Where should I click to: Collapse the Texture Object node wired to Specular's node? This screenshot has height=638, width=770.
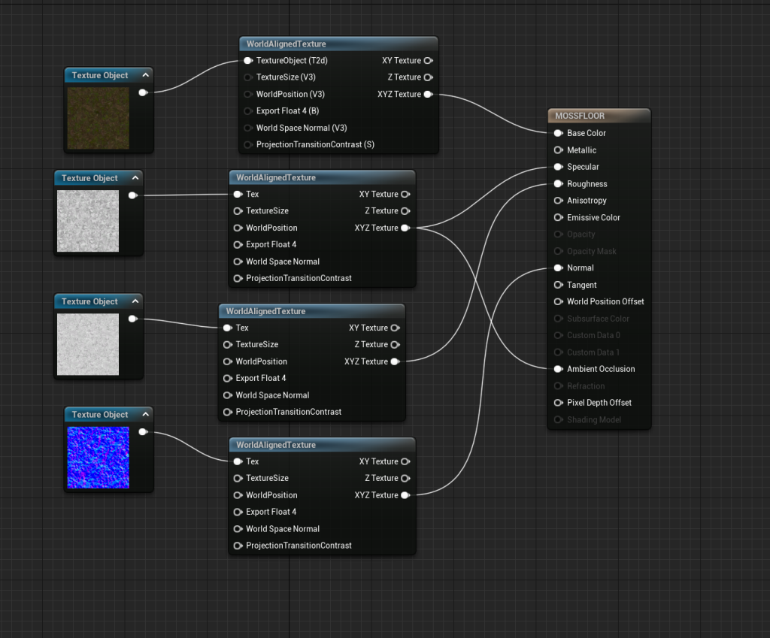tap(135, 178)
